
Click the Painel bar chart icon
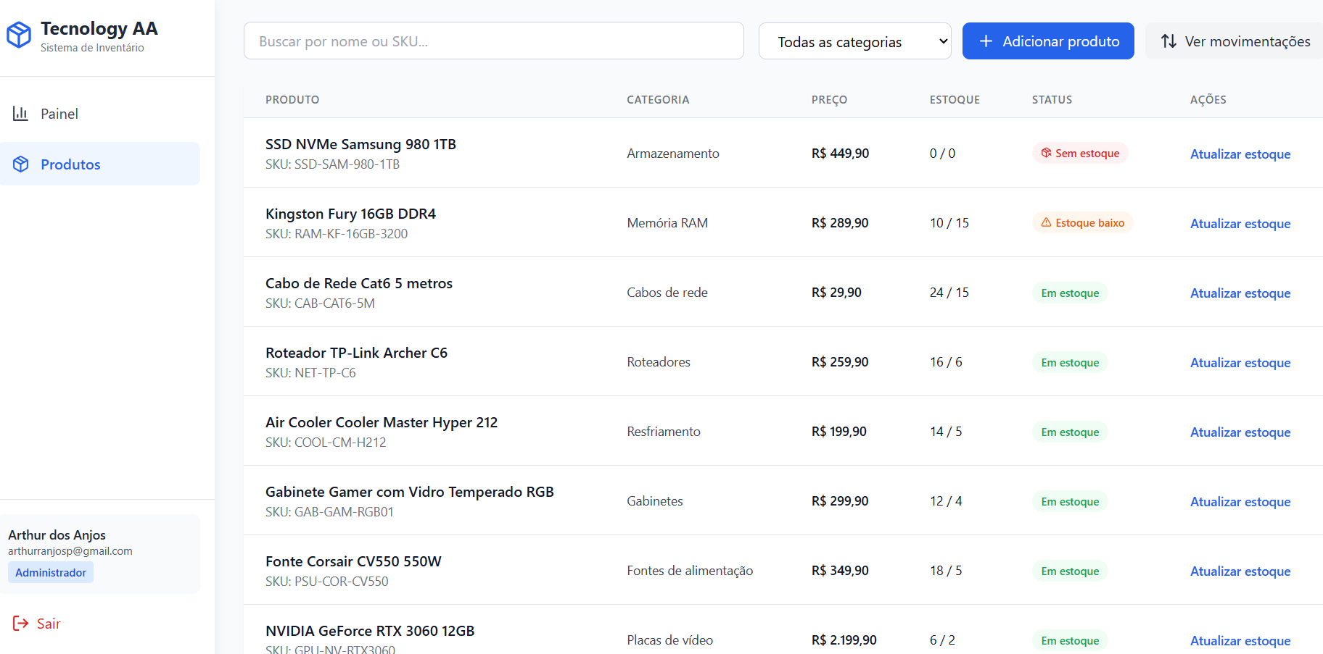click(20, 114)
